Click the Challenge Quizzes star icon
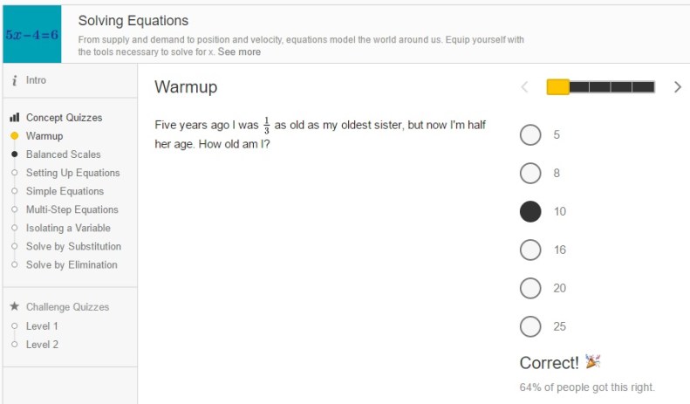Viewport: 690px width, 404px height. tap(15, 307)
